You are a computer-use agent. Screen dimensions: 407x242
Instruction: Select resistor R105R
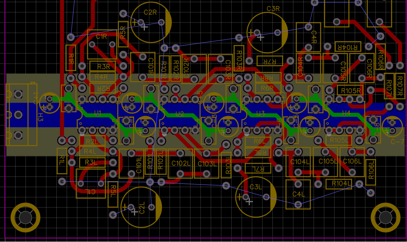(350, 91)
